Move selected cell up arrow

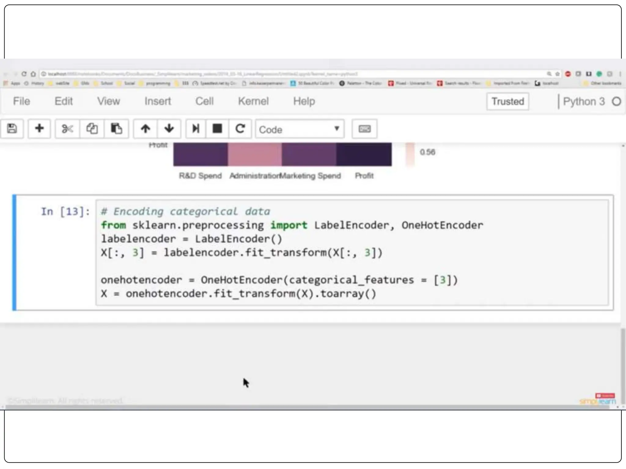(145, 129)
